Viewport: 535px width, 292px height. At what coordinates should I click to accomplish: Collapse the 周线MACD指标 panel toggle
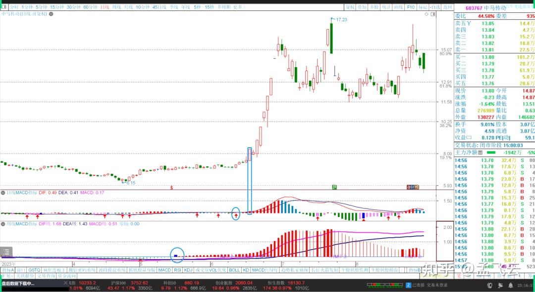(x=3, y=224)
